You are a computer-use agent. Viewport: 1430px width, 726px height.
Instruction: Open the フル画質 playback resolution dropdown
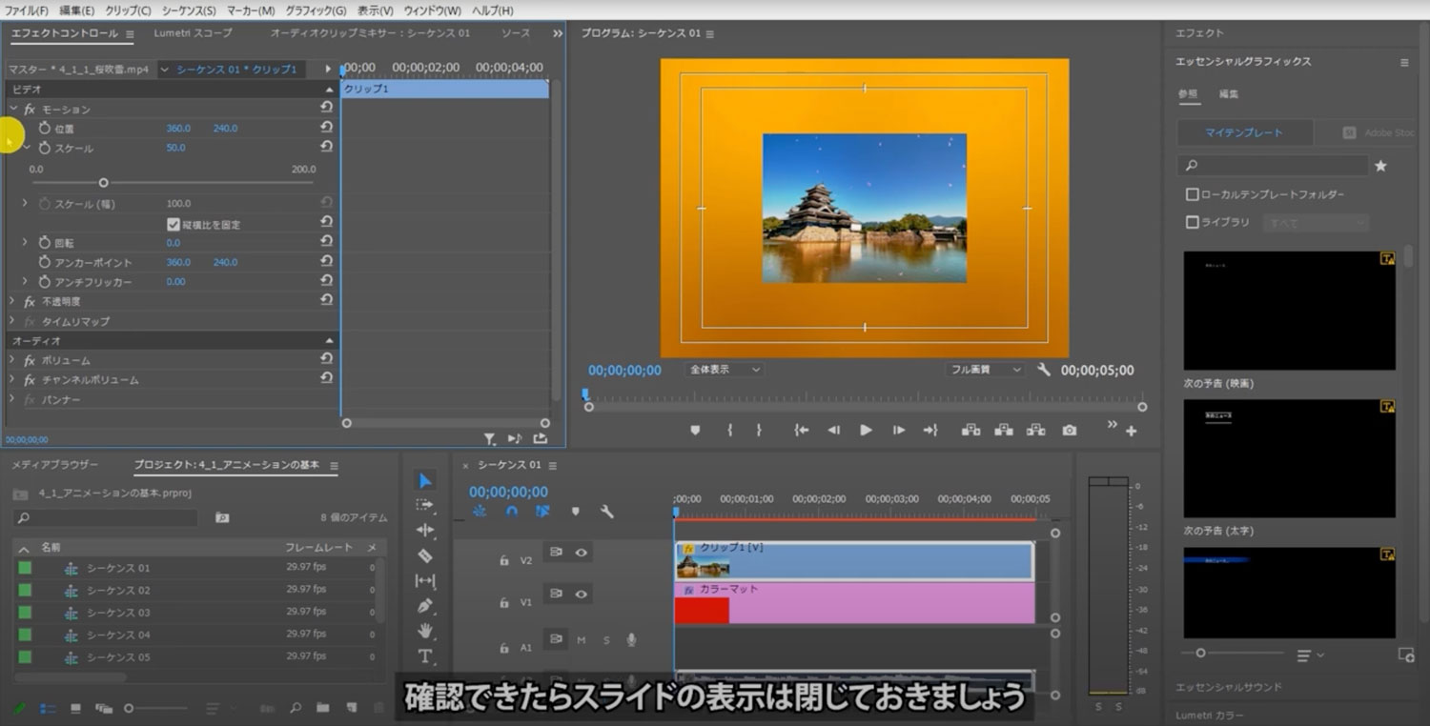pyautogui.click(x=984, y=370)
